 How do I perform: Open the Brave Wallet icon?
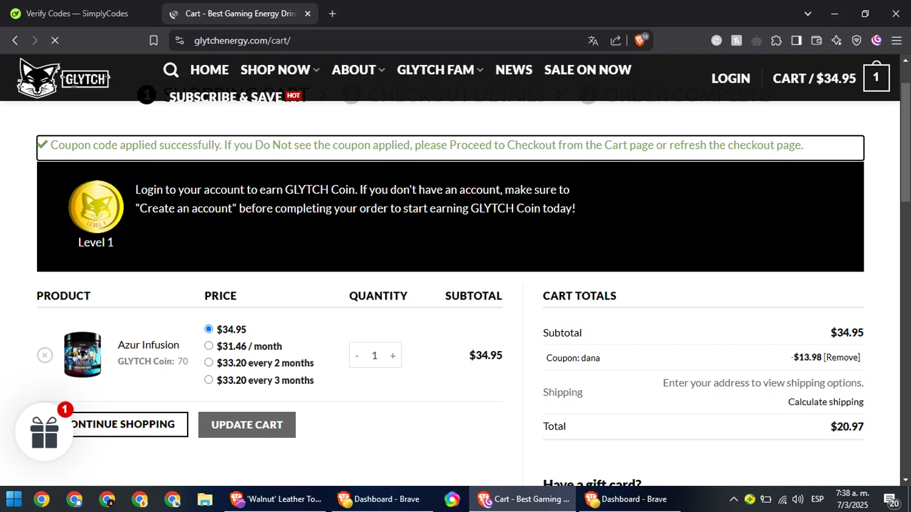click(816, 41)
